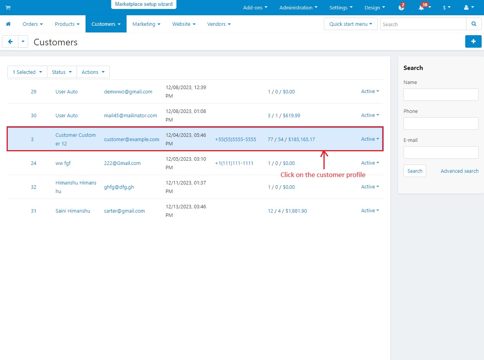484x360 pixels.
Task: Open the home dashboard icon
Action: point(8,24)
